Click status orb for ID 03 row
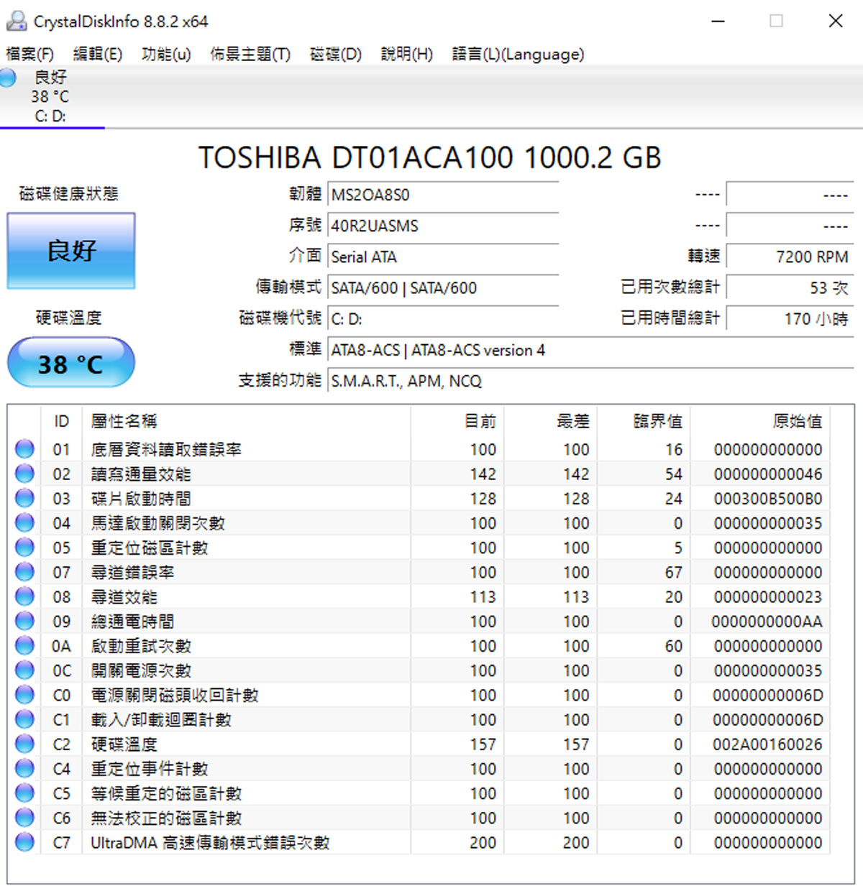Screen dimensions: 863x891 tap(24, 498)
